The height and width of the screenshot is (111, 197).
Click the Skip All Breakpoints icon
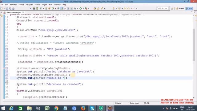click(31, 8)
